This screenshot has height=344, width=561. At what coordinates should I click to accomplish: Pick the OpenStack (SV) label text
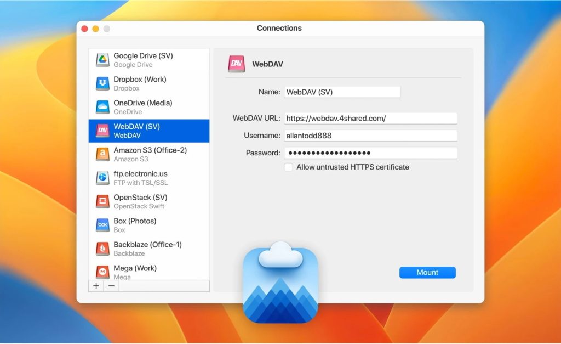(x=140, y=198)
